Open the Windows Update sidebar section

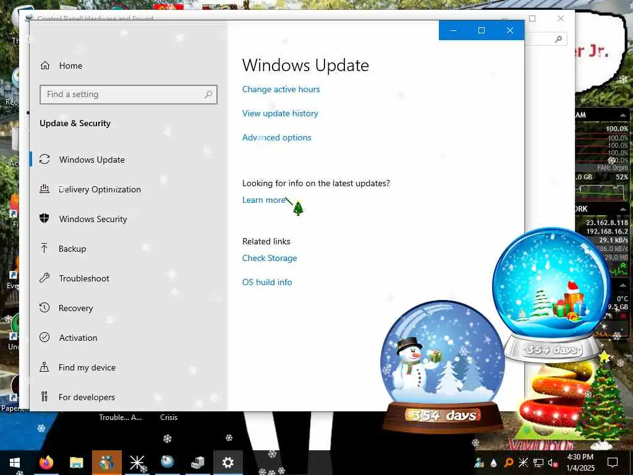click(92, 160)
